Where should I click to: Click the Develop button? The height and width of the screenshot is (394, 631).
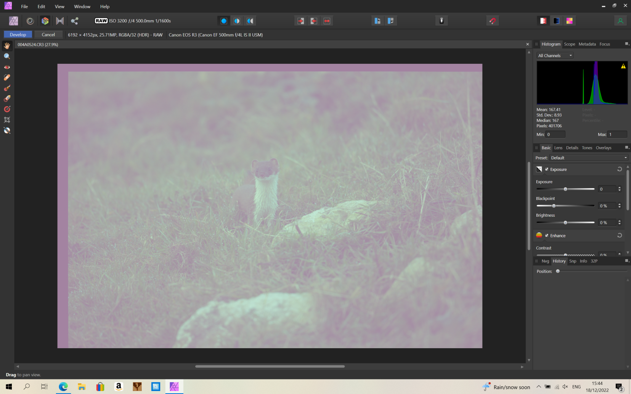[17, 34]
